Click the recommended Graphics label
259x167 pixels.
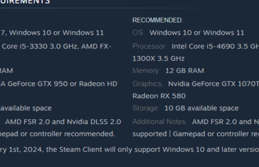(147, 83)
